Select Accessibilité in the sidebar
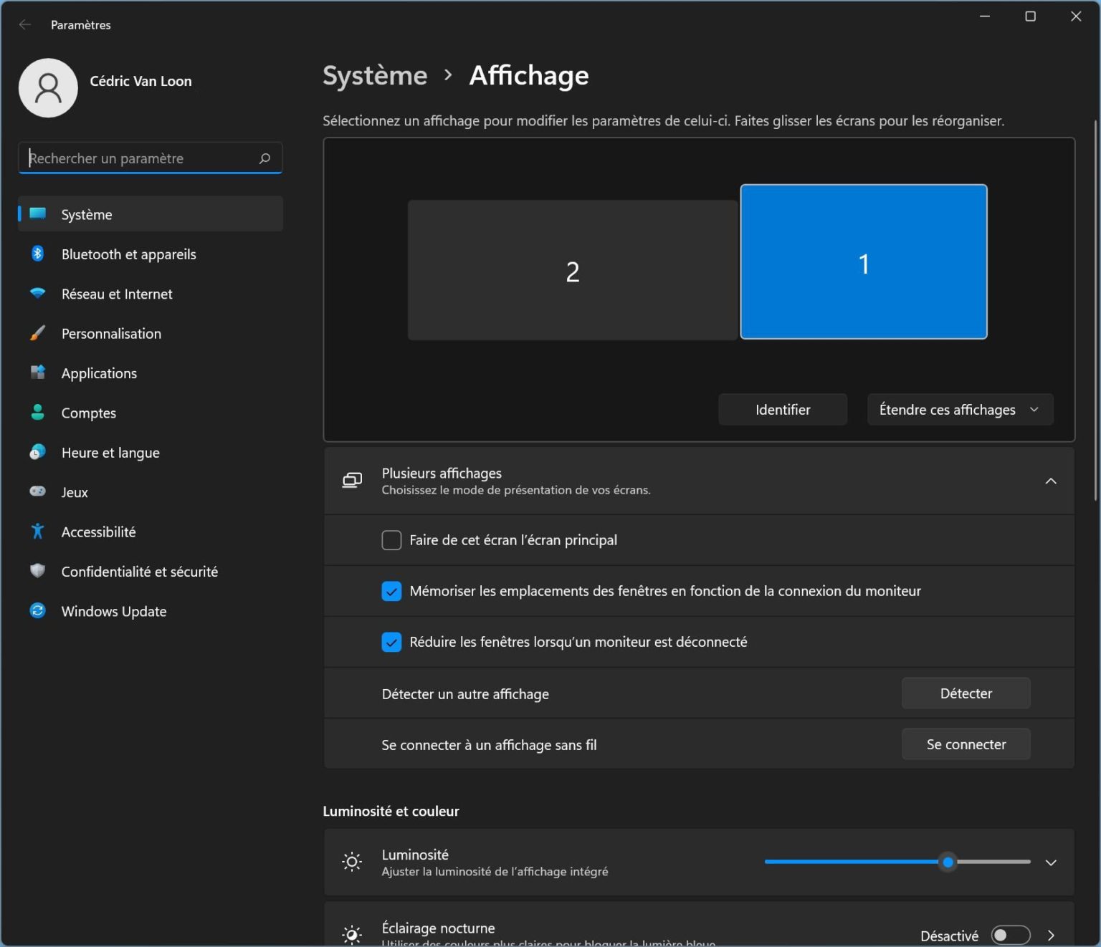 point(151,532)
